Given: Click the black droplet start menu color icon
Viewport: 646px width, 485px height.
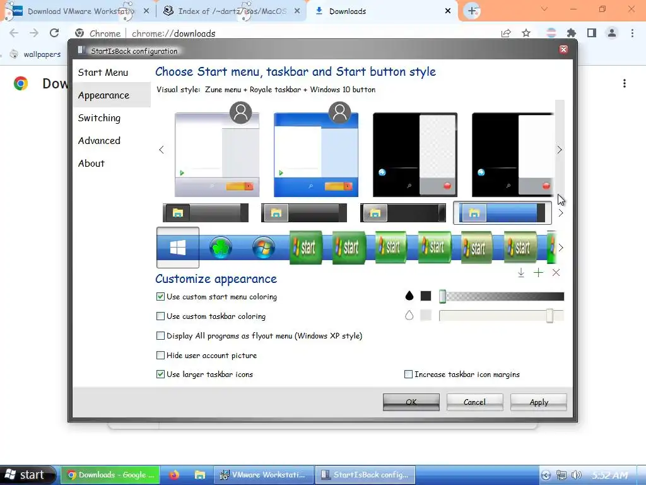Looking at the screenshot, I should pyautogui.click(x=409, y=296).
